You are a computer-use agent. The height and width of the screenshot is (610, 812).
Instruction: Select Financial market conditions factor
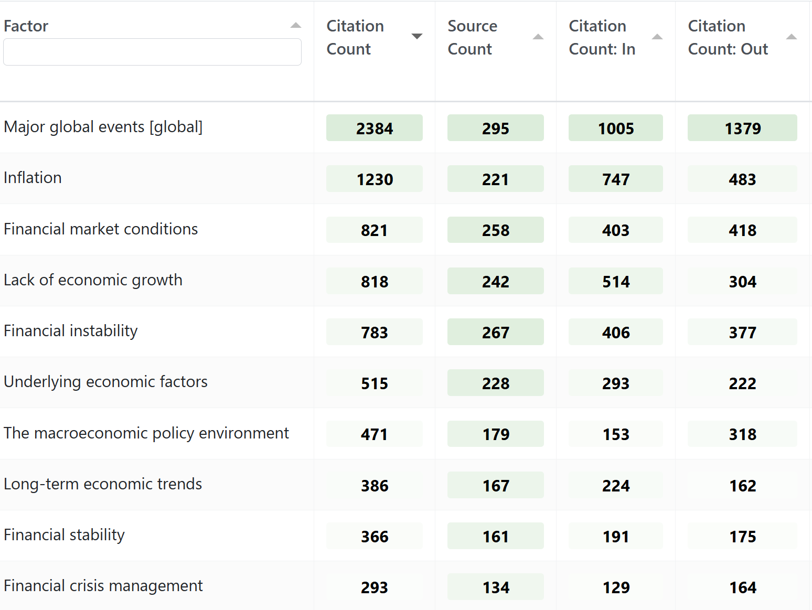101,229
